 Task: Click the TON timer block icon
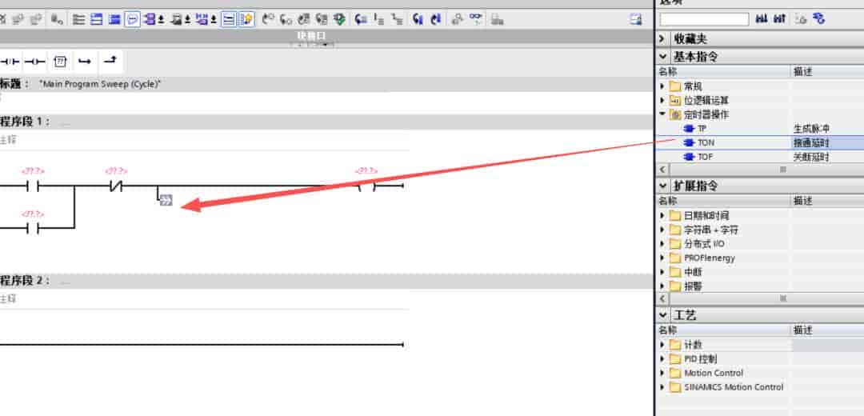click(689, 142)
